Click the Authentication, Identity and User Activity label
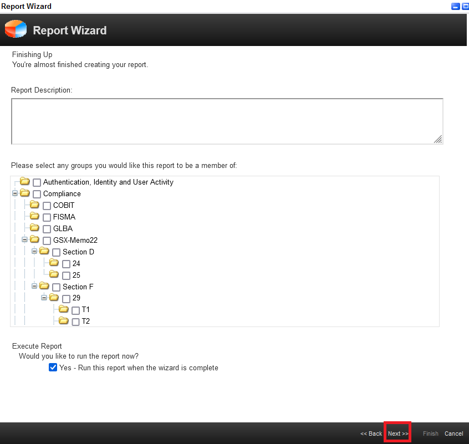The width and height of the screenshot is (469, 444). pyautogui.click(x=108, y=182)
